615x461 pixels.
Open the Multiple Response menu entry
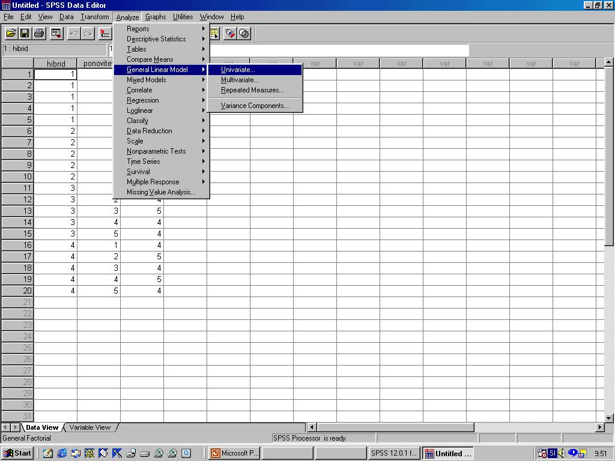[x=161, y=181]
